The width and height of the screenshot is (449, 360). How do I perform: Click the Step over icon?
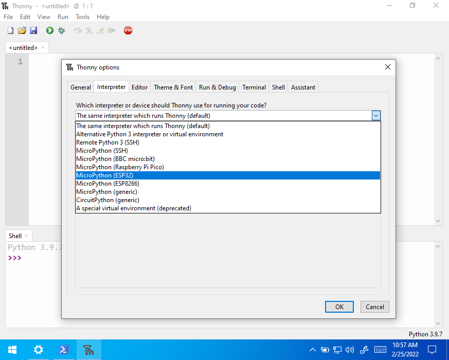[78, 30]
